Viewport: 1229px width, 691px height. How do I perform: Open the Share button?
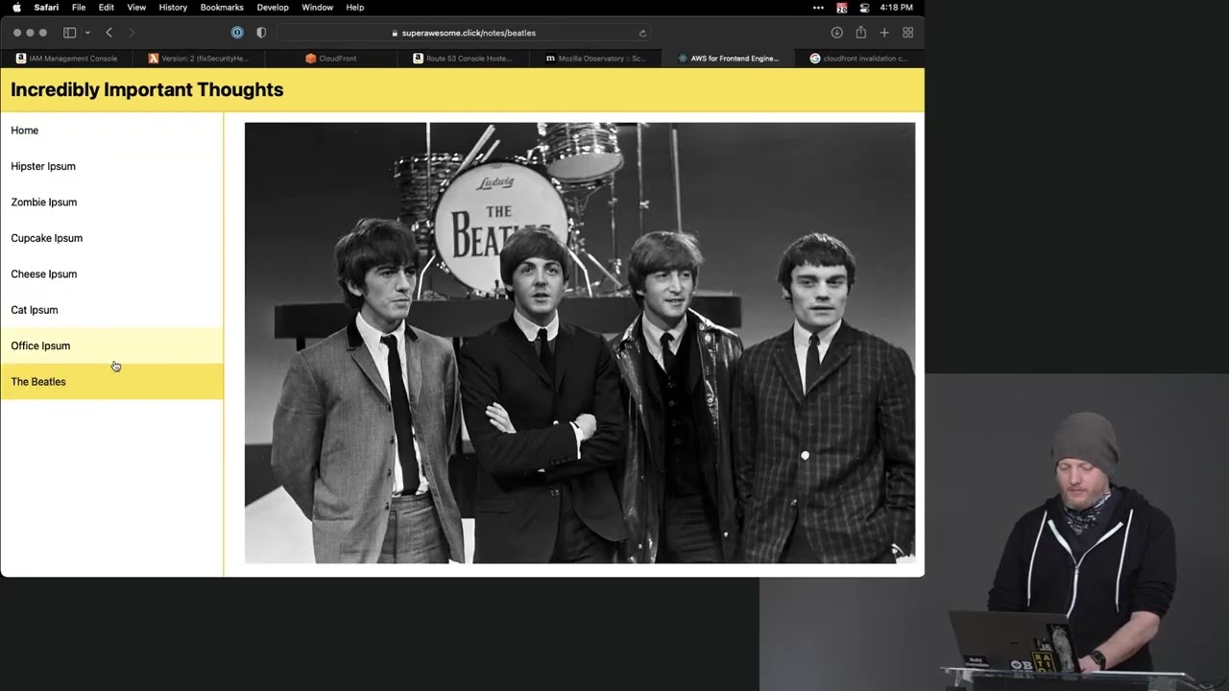click(860, 33)
